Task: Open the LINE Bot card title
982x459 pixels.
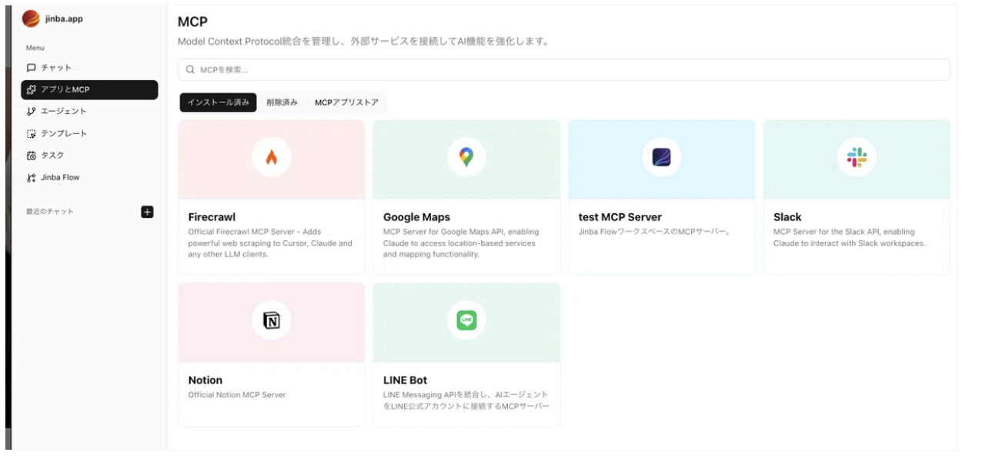Action: pyautogui.click(x=405, y=380)
